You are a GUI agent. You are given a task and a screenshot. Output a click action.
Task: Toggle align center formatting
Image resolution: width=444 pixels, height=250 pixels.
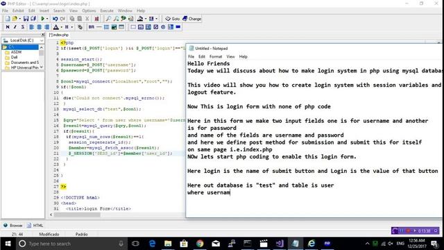(x=39, y=27)
